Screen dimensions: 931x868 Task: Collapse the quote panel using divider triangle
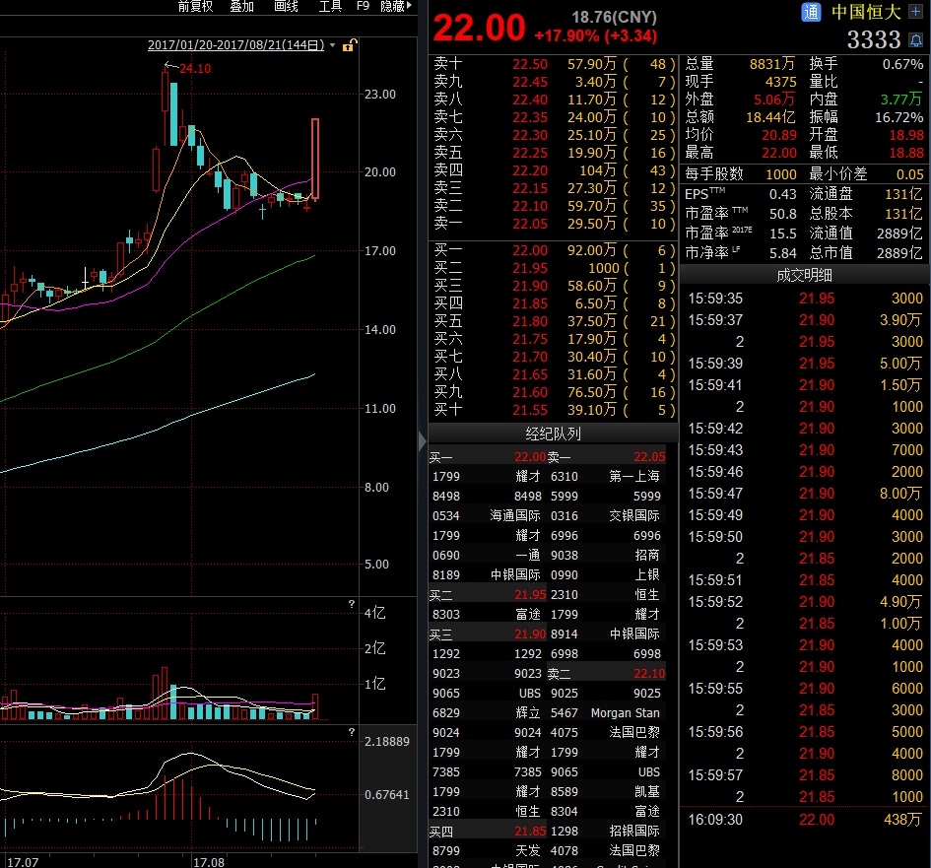(x=423, y=440)
